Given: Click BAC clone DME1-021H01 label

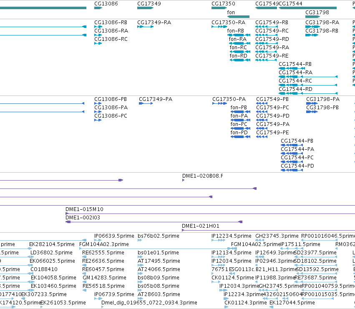Looking at the screenshot, I should tap(200, 226).
